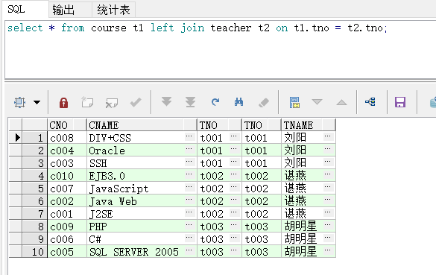Click the c003 cell

coord(67,163)
